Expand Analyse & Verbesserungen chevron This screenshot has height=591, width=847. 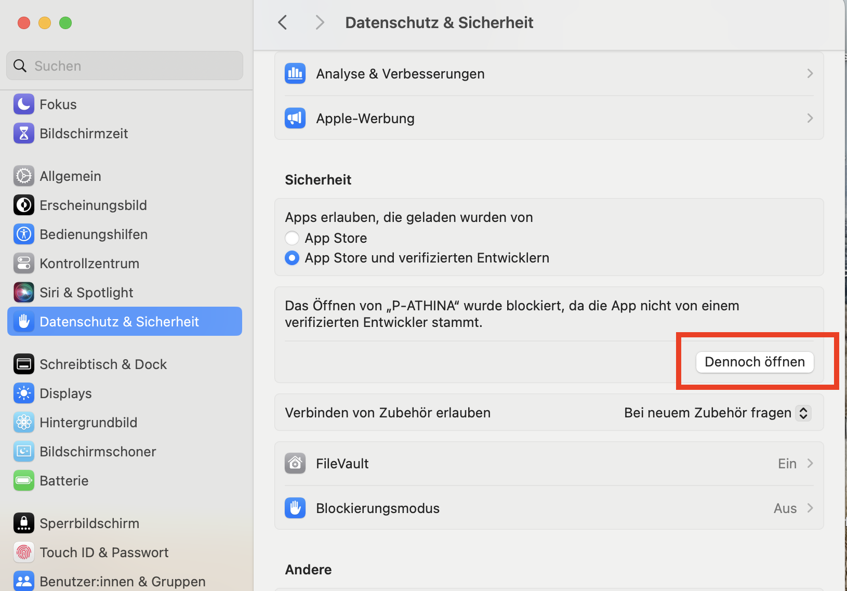810,74
